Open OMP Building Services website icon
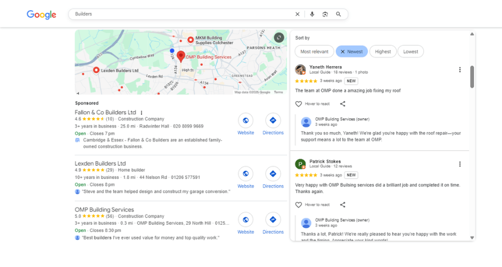502x267 pixels. tap(245, 219)
